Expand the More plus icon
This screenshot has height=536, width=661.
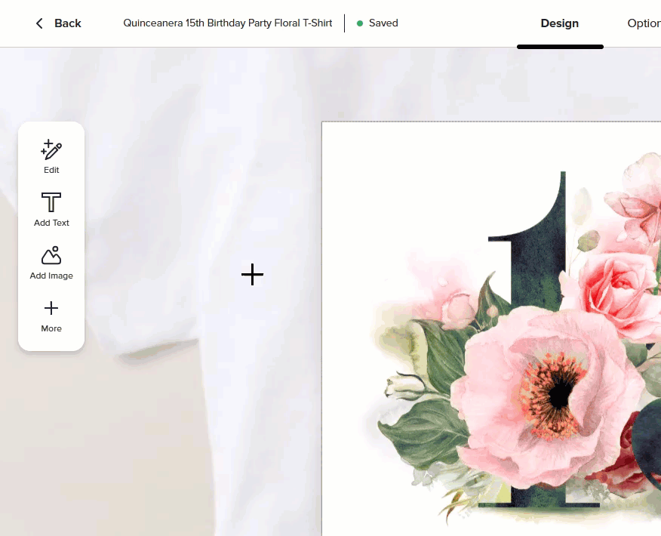point(51,308)
